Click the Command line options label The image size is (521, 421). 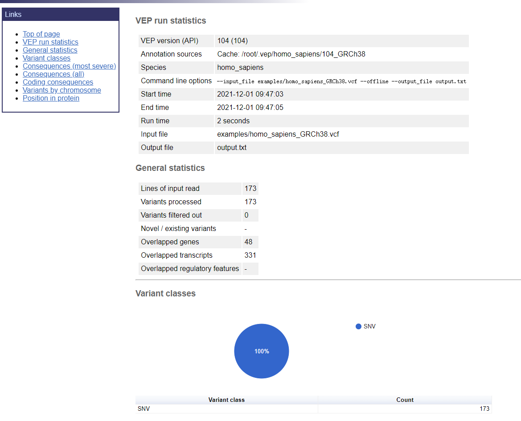[176, 81]
